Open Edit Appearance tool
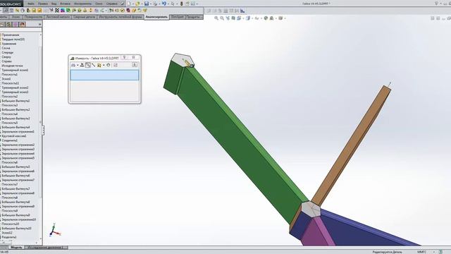451x254 pixels. pos(266,18)
